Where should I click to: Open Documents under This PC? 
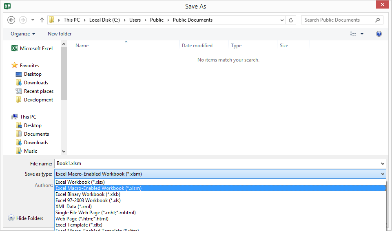(32, 134)
